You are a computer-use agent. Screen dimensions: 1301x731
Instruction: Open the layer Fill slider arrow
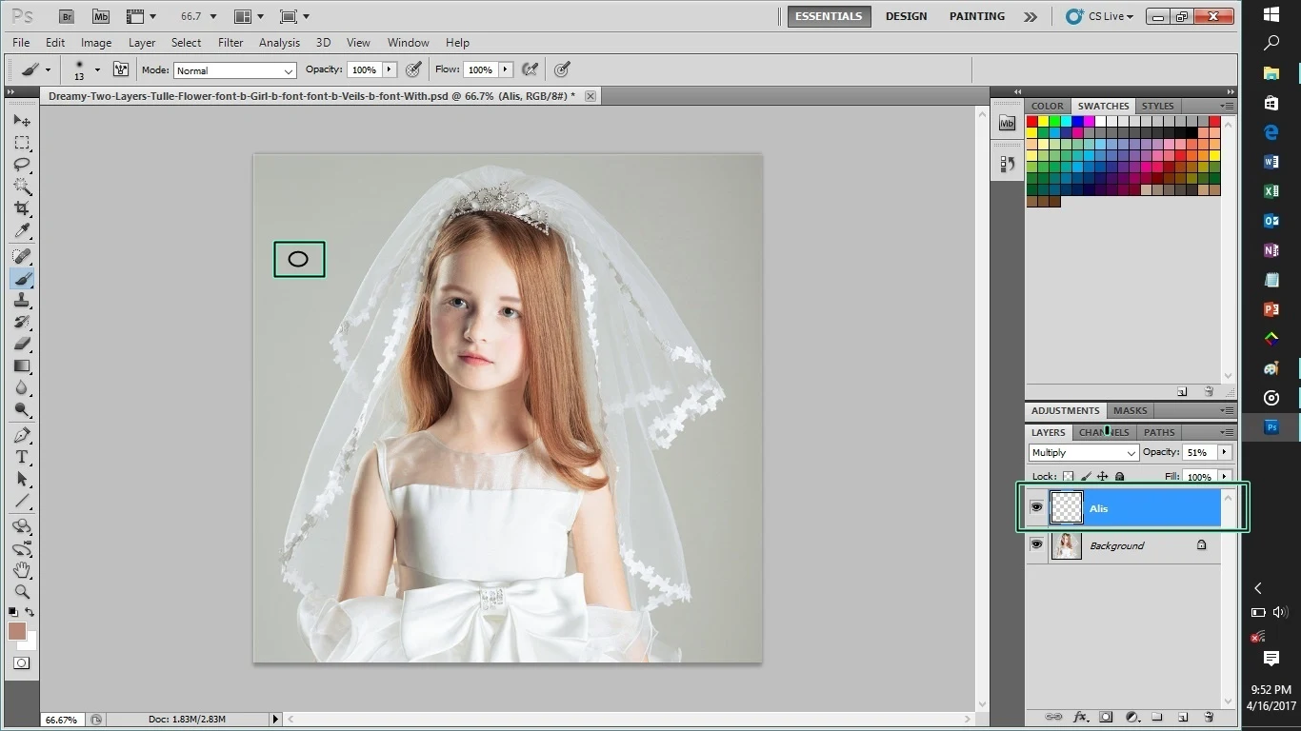click(1224, 477)
